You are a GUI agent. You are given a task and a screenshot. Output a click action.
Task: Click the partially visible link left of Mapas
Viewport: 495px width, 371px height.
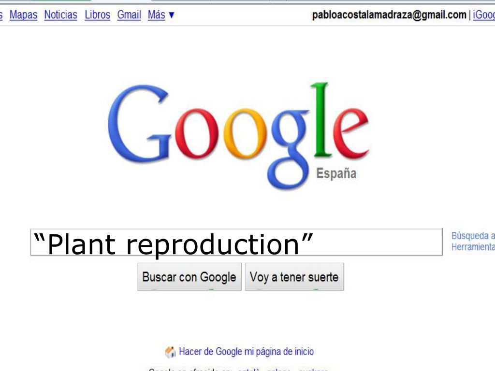1,14
